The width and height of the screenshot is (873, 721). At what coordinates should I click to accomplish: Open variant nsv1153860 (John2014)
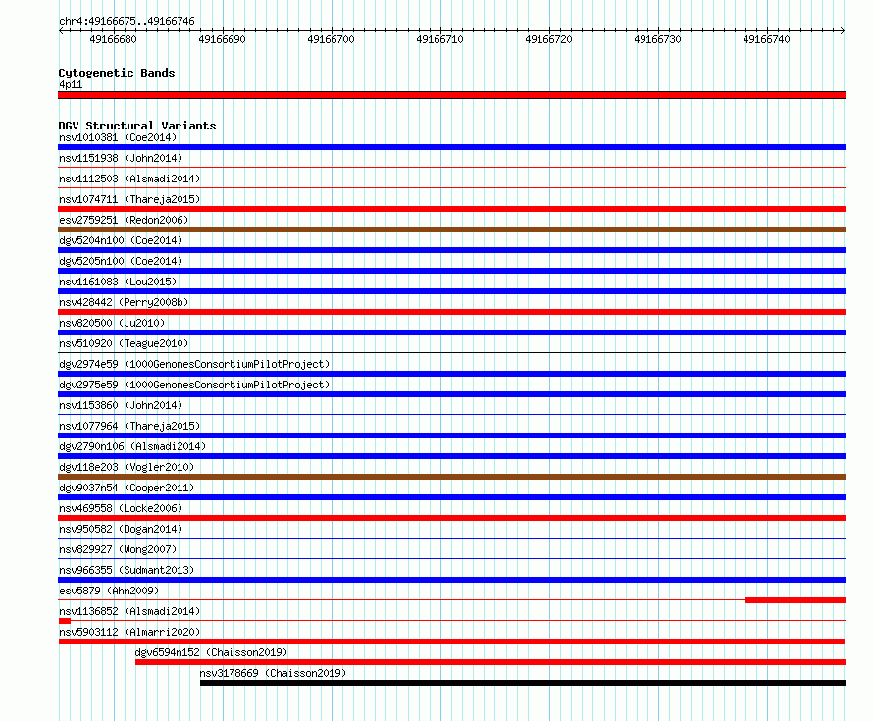tap(121, 405)
